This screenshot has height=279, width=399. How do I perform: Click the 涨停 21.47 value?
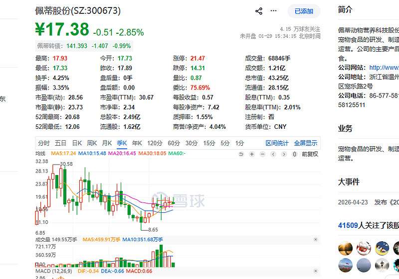tap(198, 58)
